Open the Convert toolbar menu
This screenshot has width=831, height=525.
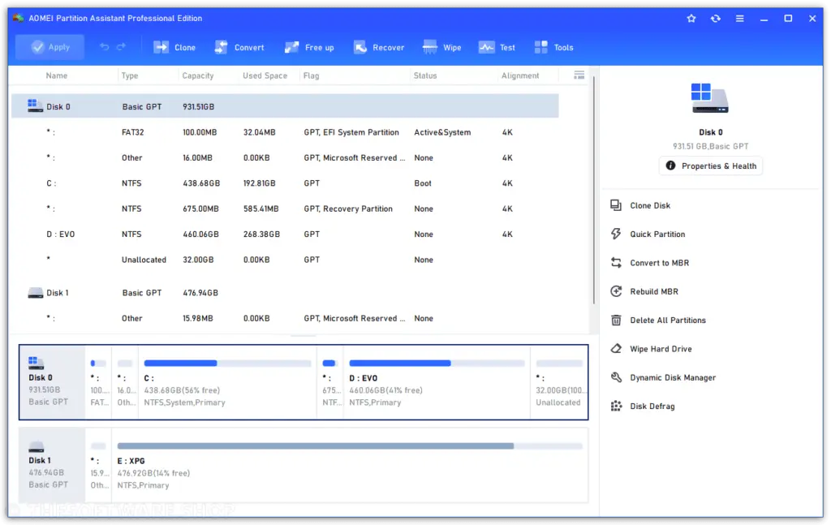coord(239,47)
